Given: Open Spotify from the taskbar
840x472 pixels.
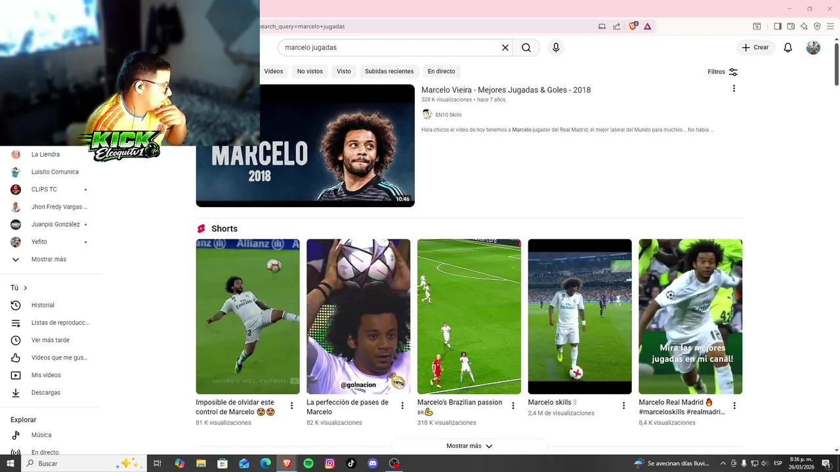Looking at the screenshot, I should [308, 463].
